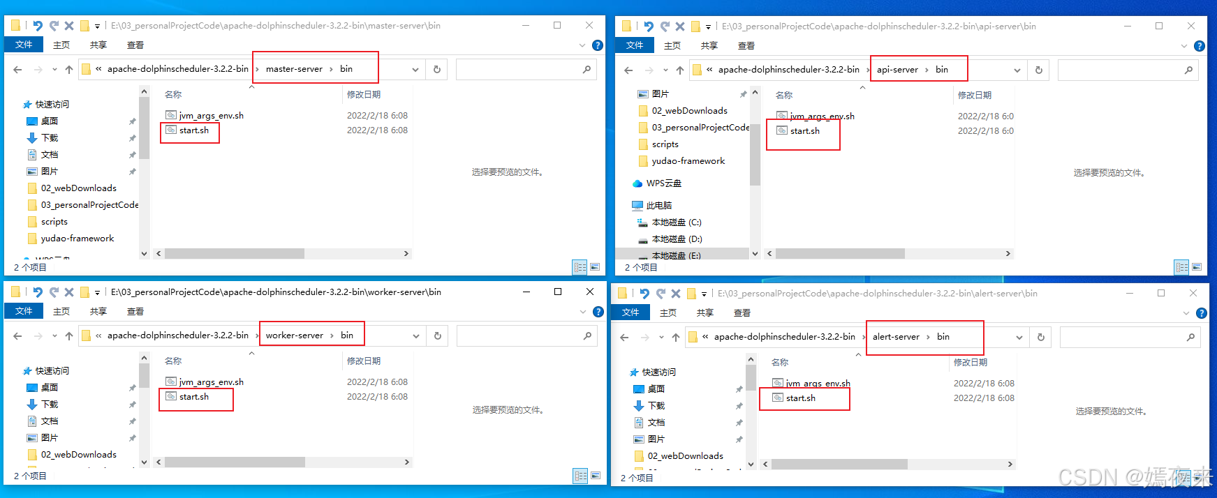Sort by 修改日期 column in master-server window
Viewport: 1217px width, 498px height.
coord(364,94)
